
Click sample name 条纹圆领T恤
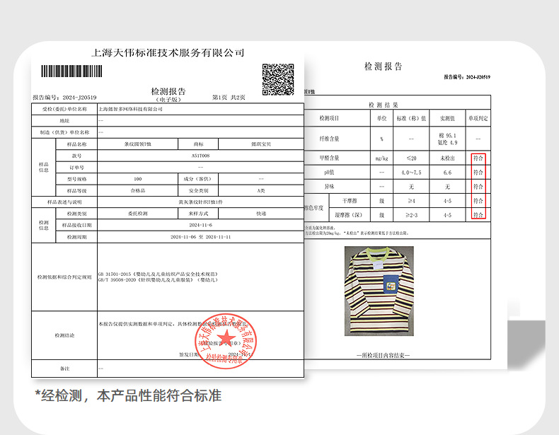[137, 144]
